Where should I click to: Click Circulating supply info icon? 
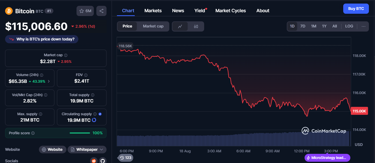[x=95, y=114]
